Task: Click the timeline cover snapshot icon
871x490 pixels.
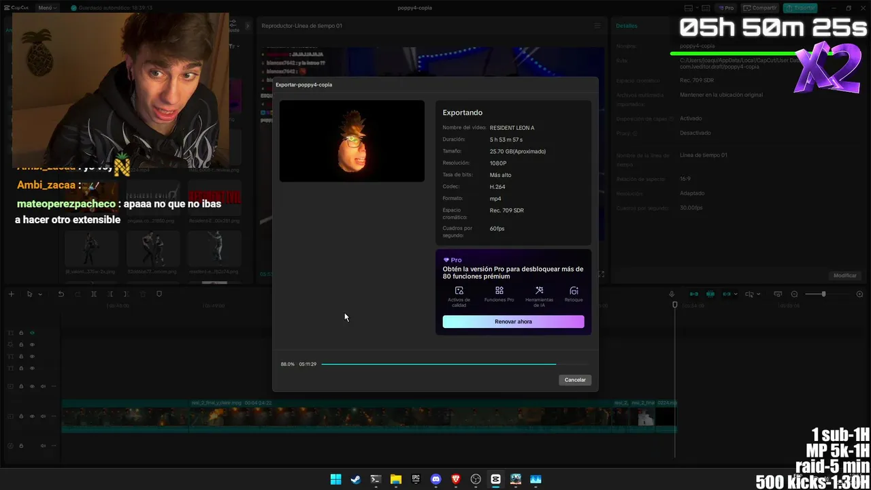Action: tap(778, 294)
